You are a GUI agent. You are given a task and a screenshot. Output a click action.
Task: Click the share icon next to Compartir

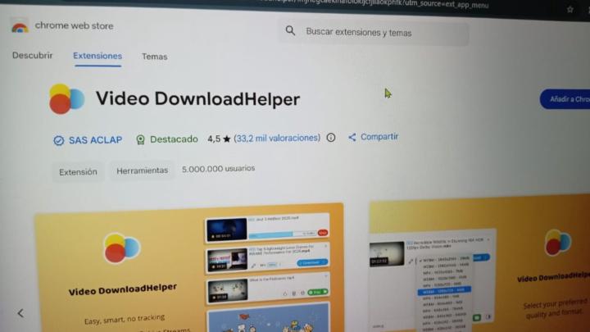[352, 137]
